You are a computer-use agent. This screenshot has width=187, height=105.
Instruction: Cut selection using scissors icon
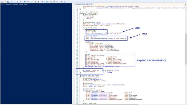(11, 2)
